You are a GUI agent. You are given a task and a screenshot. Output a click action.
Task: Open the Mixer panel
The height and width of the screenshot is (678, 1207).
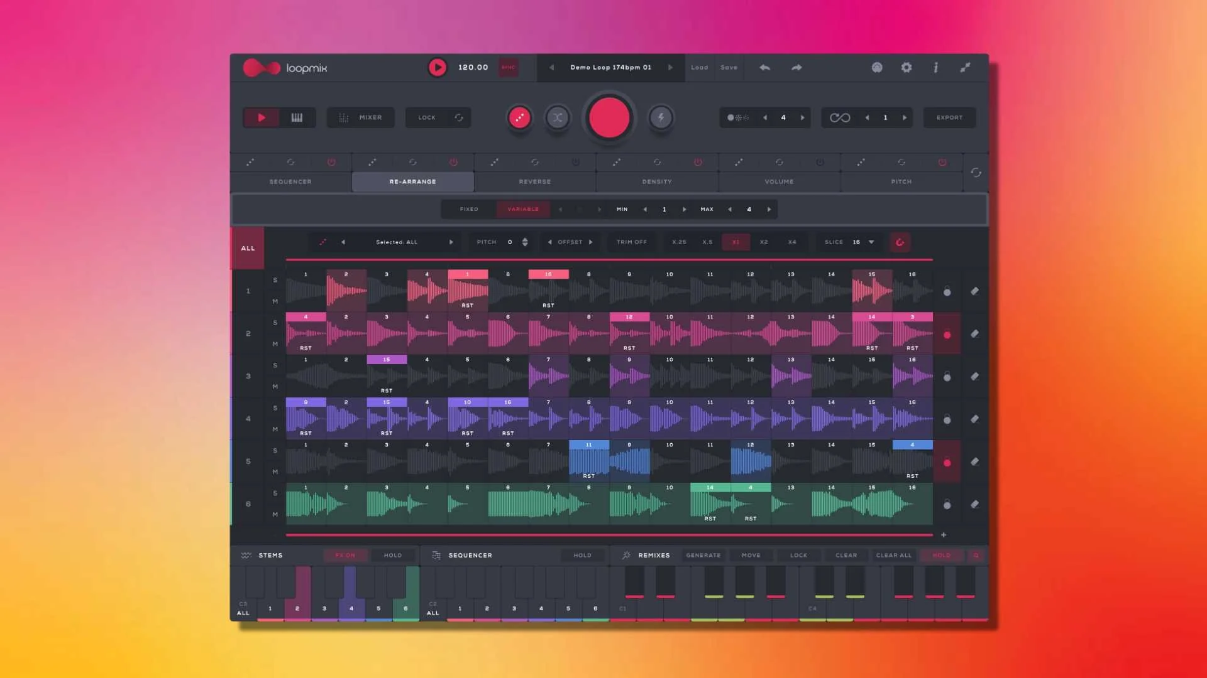(360, 117)
